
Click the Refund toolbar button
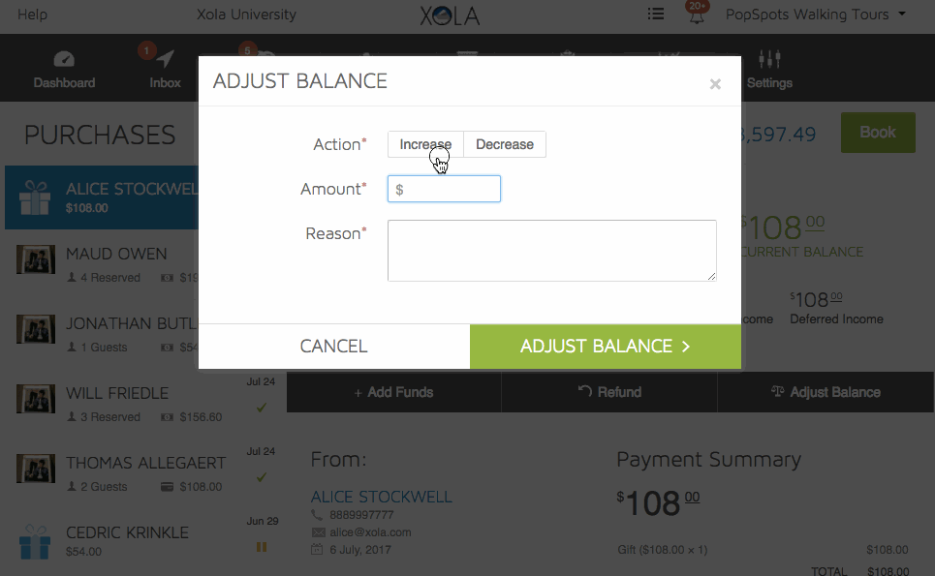pyautogui.click(x=609, y=392)
